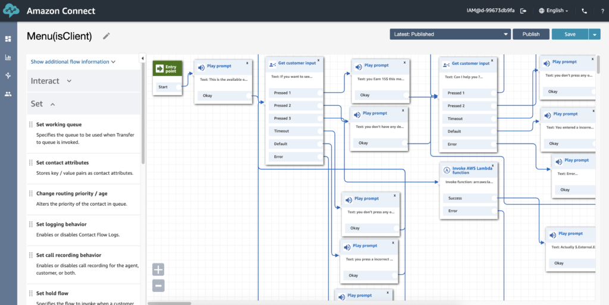The image size is (609, 305).
Task: Select the Set contact attributes block
Action: [x=83, y=168]
